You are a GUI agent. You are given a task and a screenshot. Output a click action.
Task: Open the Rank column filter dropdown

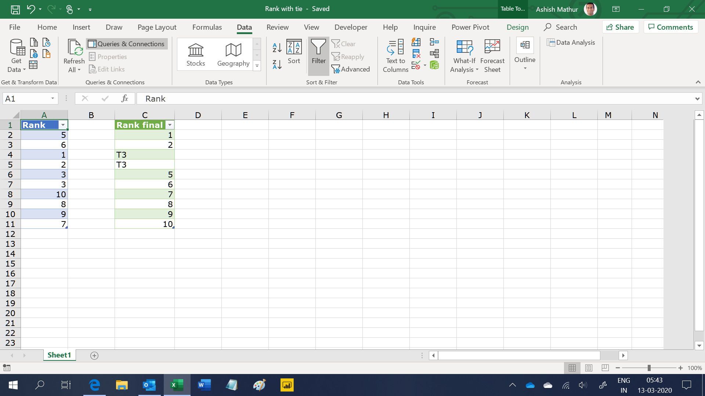63,125
